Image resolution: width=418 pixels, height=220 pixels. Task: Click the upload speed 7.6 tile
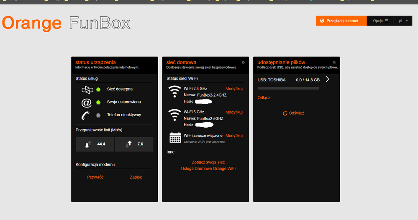pyautogui.click(x=134, y=144)
